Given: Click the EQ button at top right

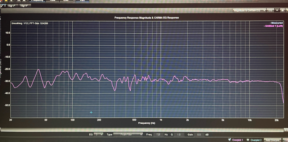Looking at the screenshot, I should tap(270, 10).
